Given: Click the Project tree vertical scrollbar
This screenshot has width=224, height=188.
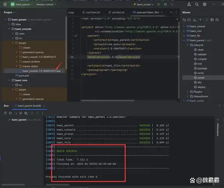Looking at the screenshot, I should (x=66, y=43).
